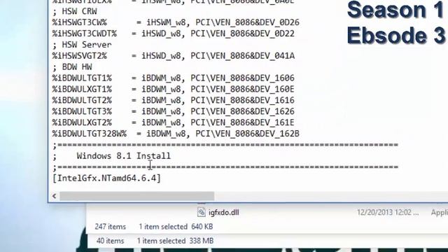Image resolution: width=448 pixels, height=252 pixels.
Task: Click '1 item selected 338 MB' status
Action: [x=175, y=241]
